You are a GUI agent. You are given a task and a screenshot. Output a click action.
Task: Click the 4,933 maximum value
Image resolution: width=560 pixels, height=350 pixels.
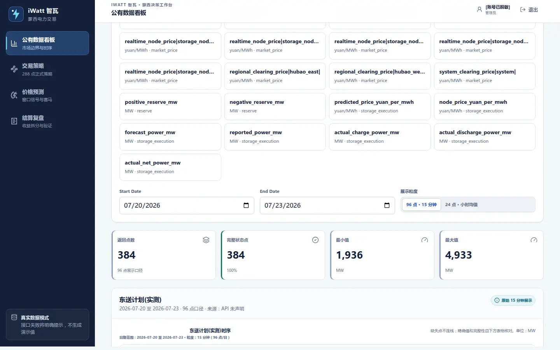[458, 255]
